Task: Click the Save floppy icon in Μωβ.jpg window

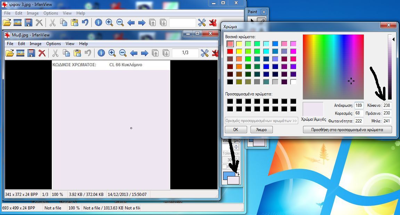Action: pyautogui.click(x=31, y=53)
